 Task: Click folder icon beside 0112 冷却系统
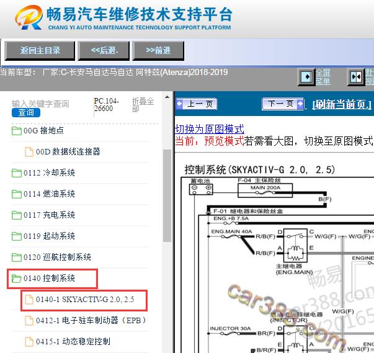pos(17,173)
